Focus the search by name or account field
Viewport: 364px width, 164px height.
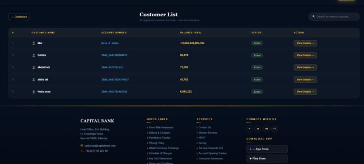[334, 17]
